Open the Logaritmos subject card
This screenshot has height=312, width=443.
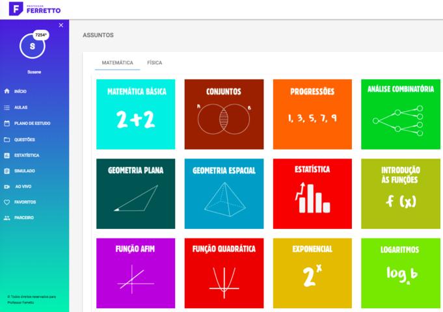coord(400,273)
